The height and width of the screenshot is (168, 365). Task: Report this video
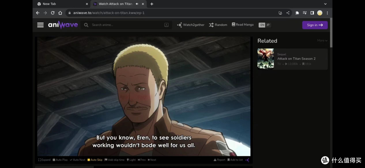tap(219, 160)
